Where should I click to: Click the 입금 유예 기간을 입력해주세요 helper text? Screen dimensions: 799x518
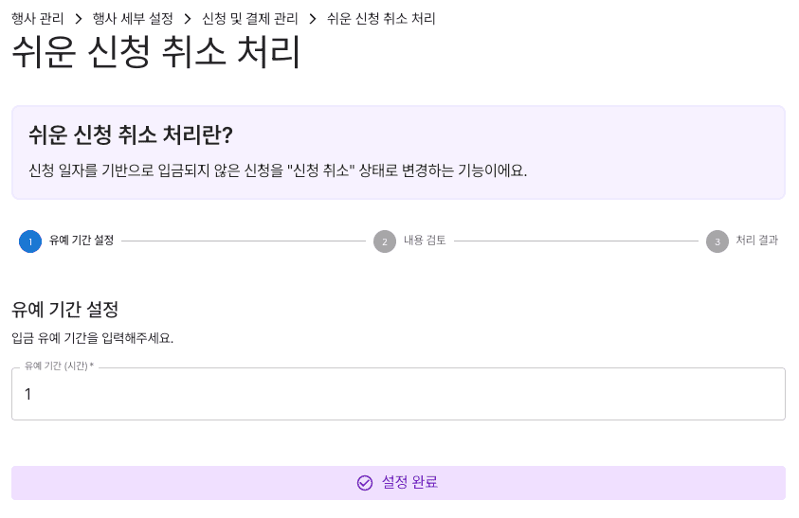pyautogui.click(x=93, y=338)
